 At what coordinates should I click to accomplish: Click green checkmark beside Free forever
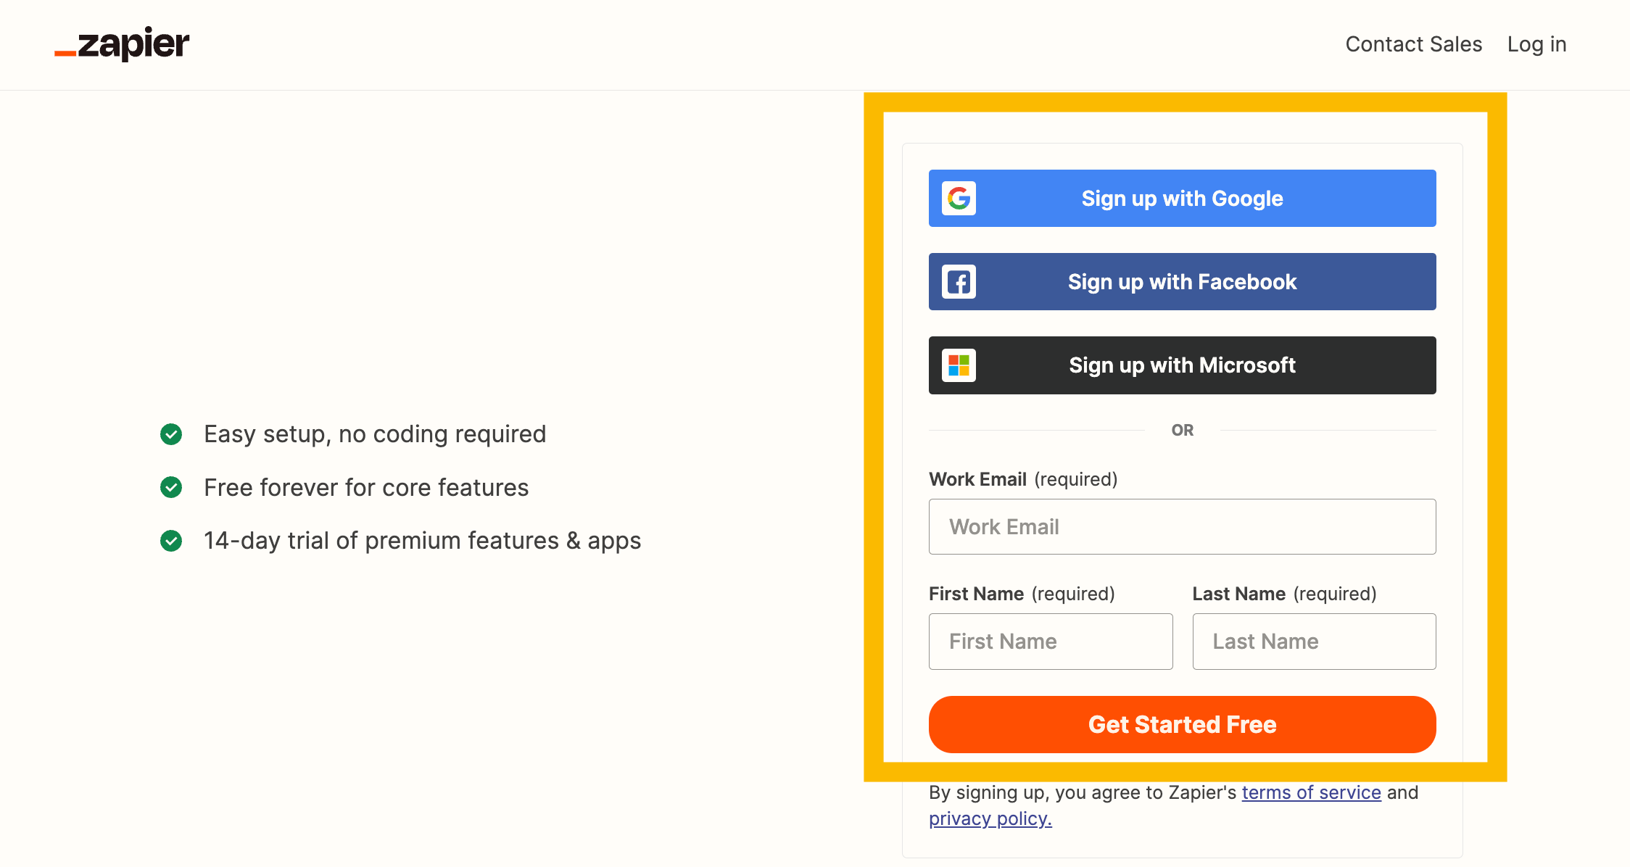[171, 487]
